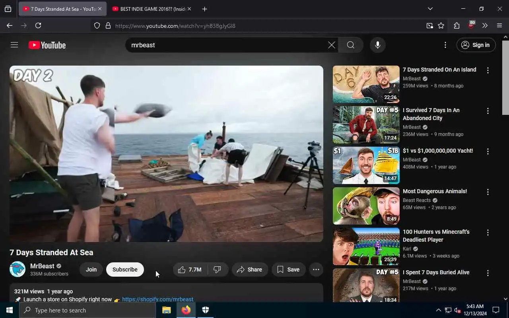The width and height of the screenshot is (509, 318).
Task: Open Firefox application hamburger menu
Action: click(x=499, y=25)
